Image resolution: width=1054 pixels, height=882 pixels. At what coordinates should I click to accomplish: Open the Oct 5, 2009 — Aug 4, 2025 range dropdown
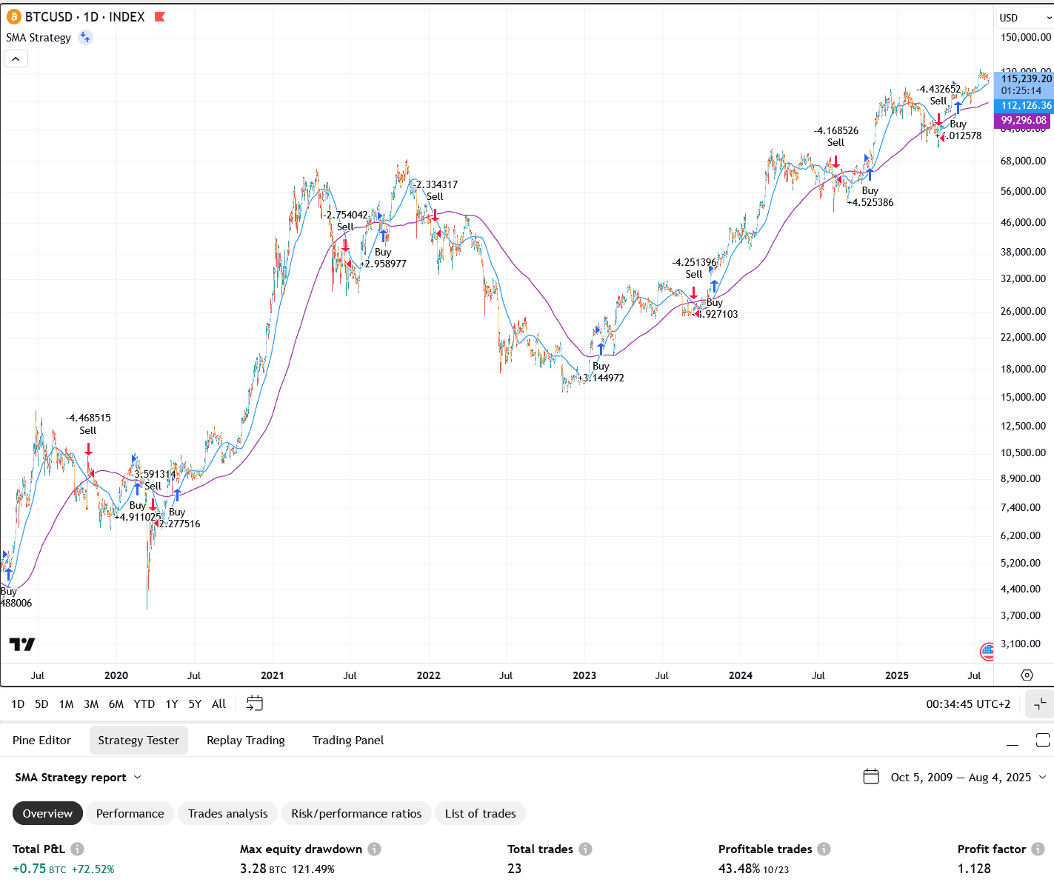968,777
